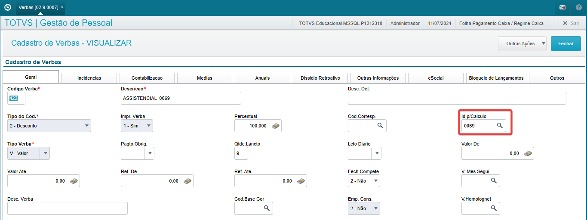The width and height of the screenshot is (587, 220).
Task: Open the V. Mes Segui search magnifier
Action: point(494,181)
